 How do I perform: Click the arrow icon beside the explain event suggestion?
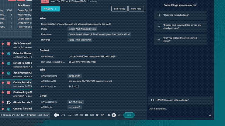click(159, 39)
